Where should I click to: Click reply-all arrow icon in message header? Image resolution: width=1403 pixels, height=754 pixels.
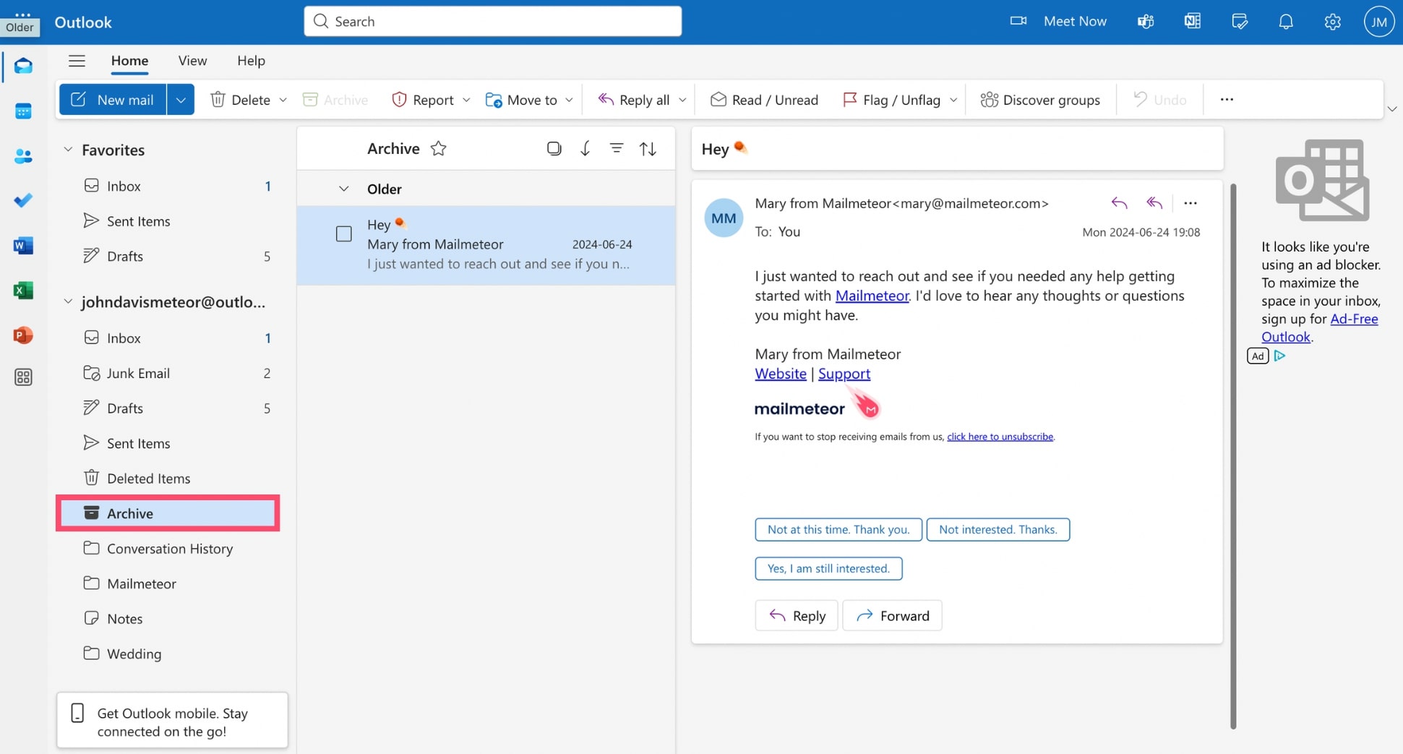coord(1154,203)
